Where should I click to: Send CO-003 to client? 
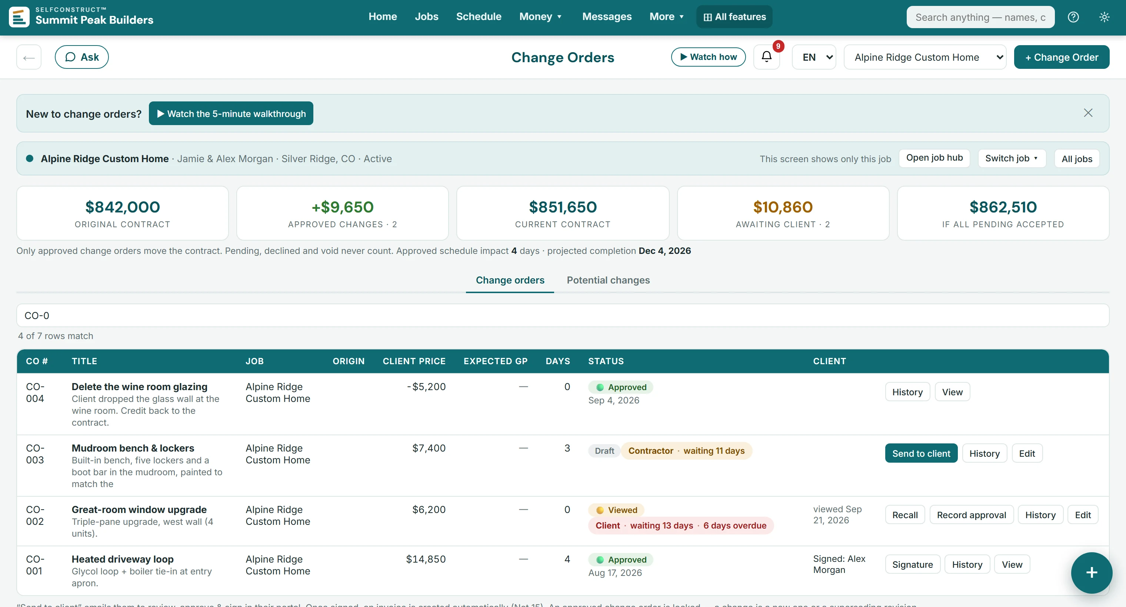[921, 453]
